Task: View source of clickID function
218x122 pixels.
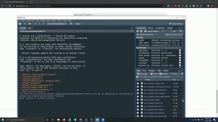Action: (180, 63)
